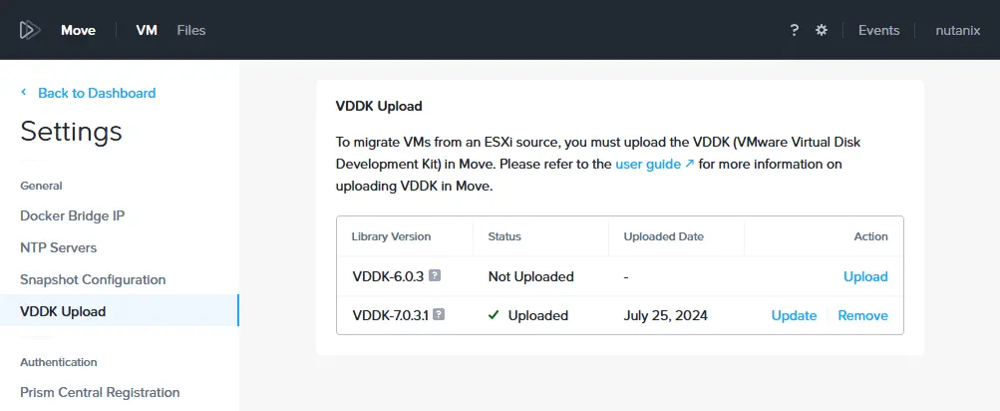Image resolution: width=1000 pixels, height=411 pixels.
Task: Go Back to Dashboard
Action: (97, 93)
